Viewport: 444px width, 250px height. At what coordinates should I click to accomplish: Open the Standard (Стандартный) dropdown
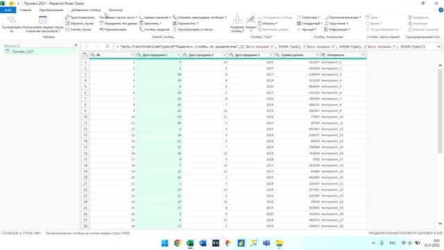309,24
